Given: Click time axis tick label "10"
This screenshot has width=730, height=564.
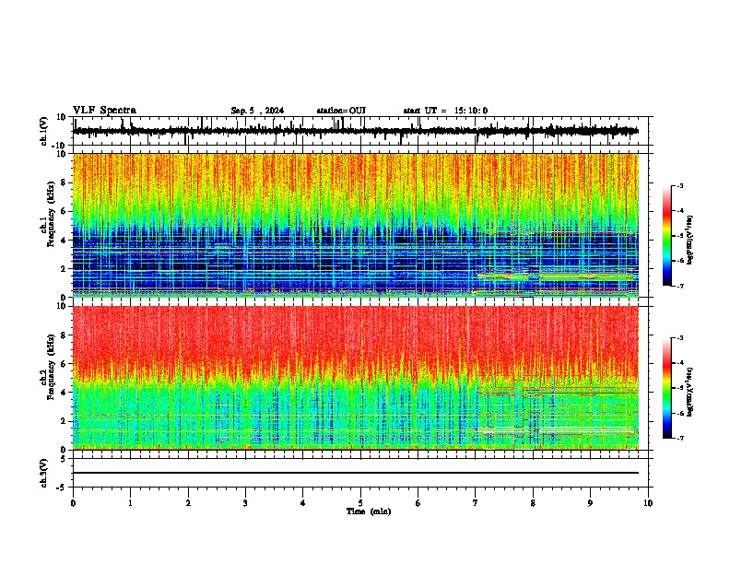Looking at the screenshot, I should pos(648,503).
